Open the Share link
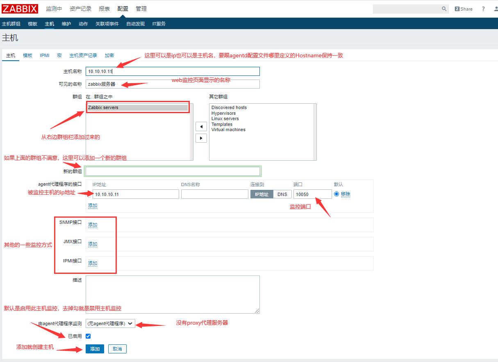This screenshot has height=362, width=498. pos(464,9)
